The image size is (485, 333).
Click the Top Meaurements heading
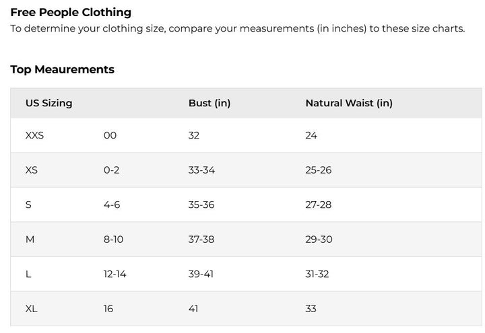pyautogui.click(x=62, y=69)
